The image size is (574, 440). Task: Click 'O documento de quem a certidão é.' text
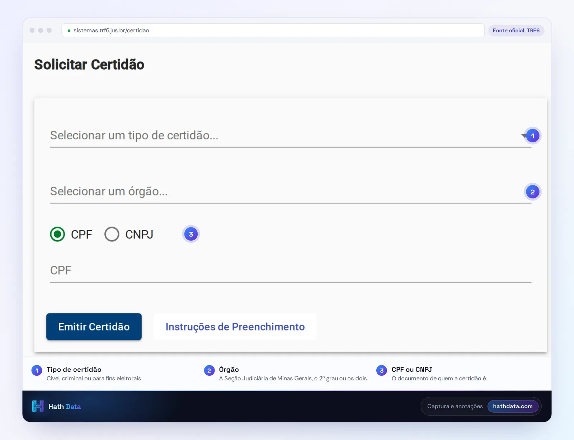pyautogui.click(x=439, y=378)
